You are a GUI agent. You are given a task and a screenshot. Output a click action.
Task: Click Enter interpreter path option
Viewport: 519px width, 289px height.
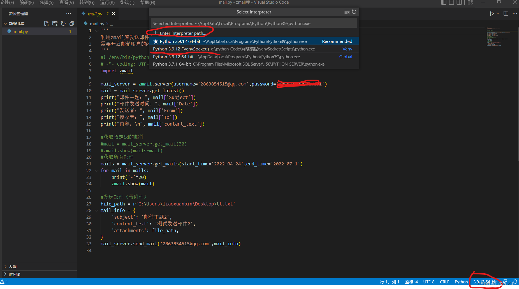tap(254, 33)
